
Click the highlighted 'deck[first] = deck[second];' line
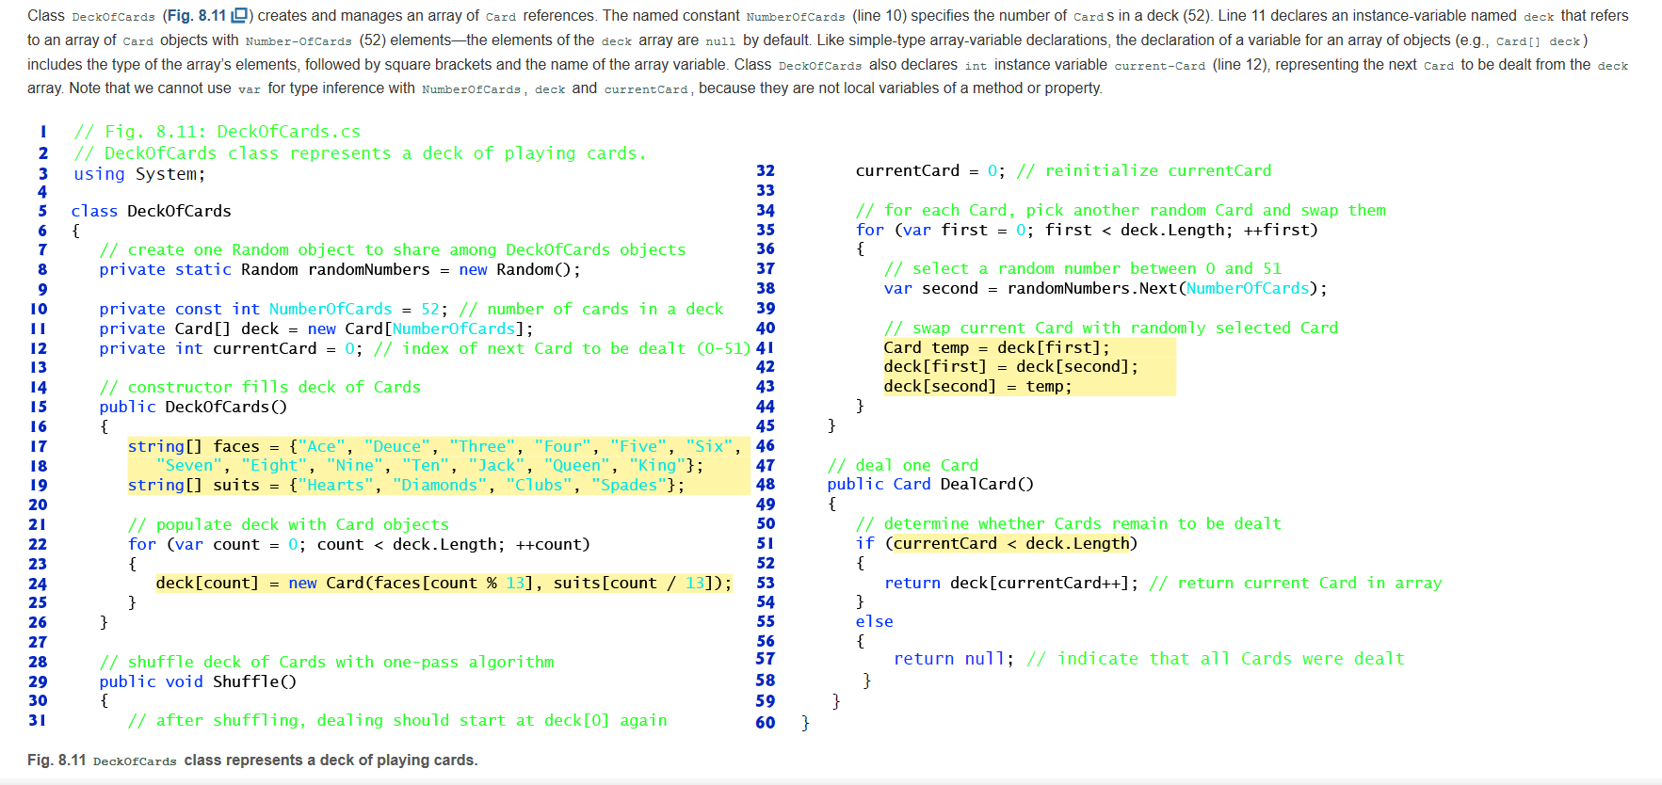[x=1010, y=366]
